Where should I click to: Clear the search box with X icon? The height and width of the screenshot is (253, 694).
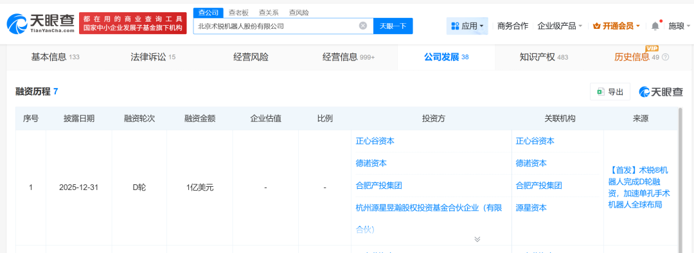click(x=363, y=26)
